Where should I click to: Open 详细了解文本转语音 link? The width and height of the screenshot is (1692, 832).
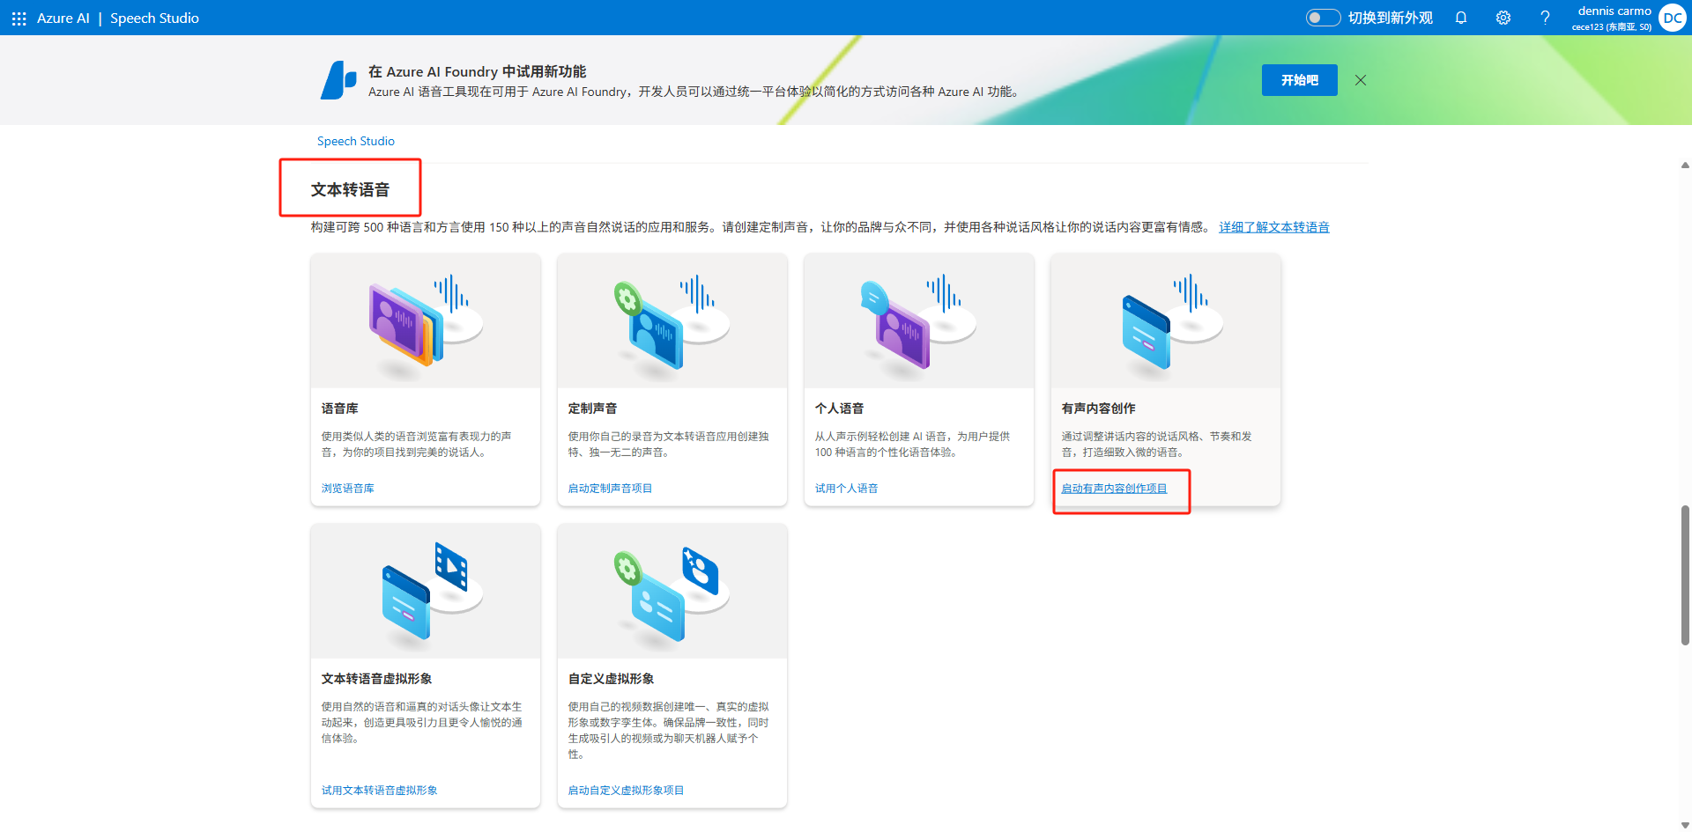(1273, 227)
